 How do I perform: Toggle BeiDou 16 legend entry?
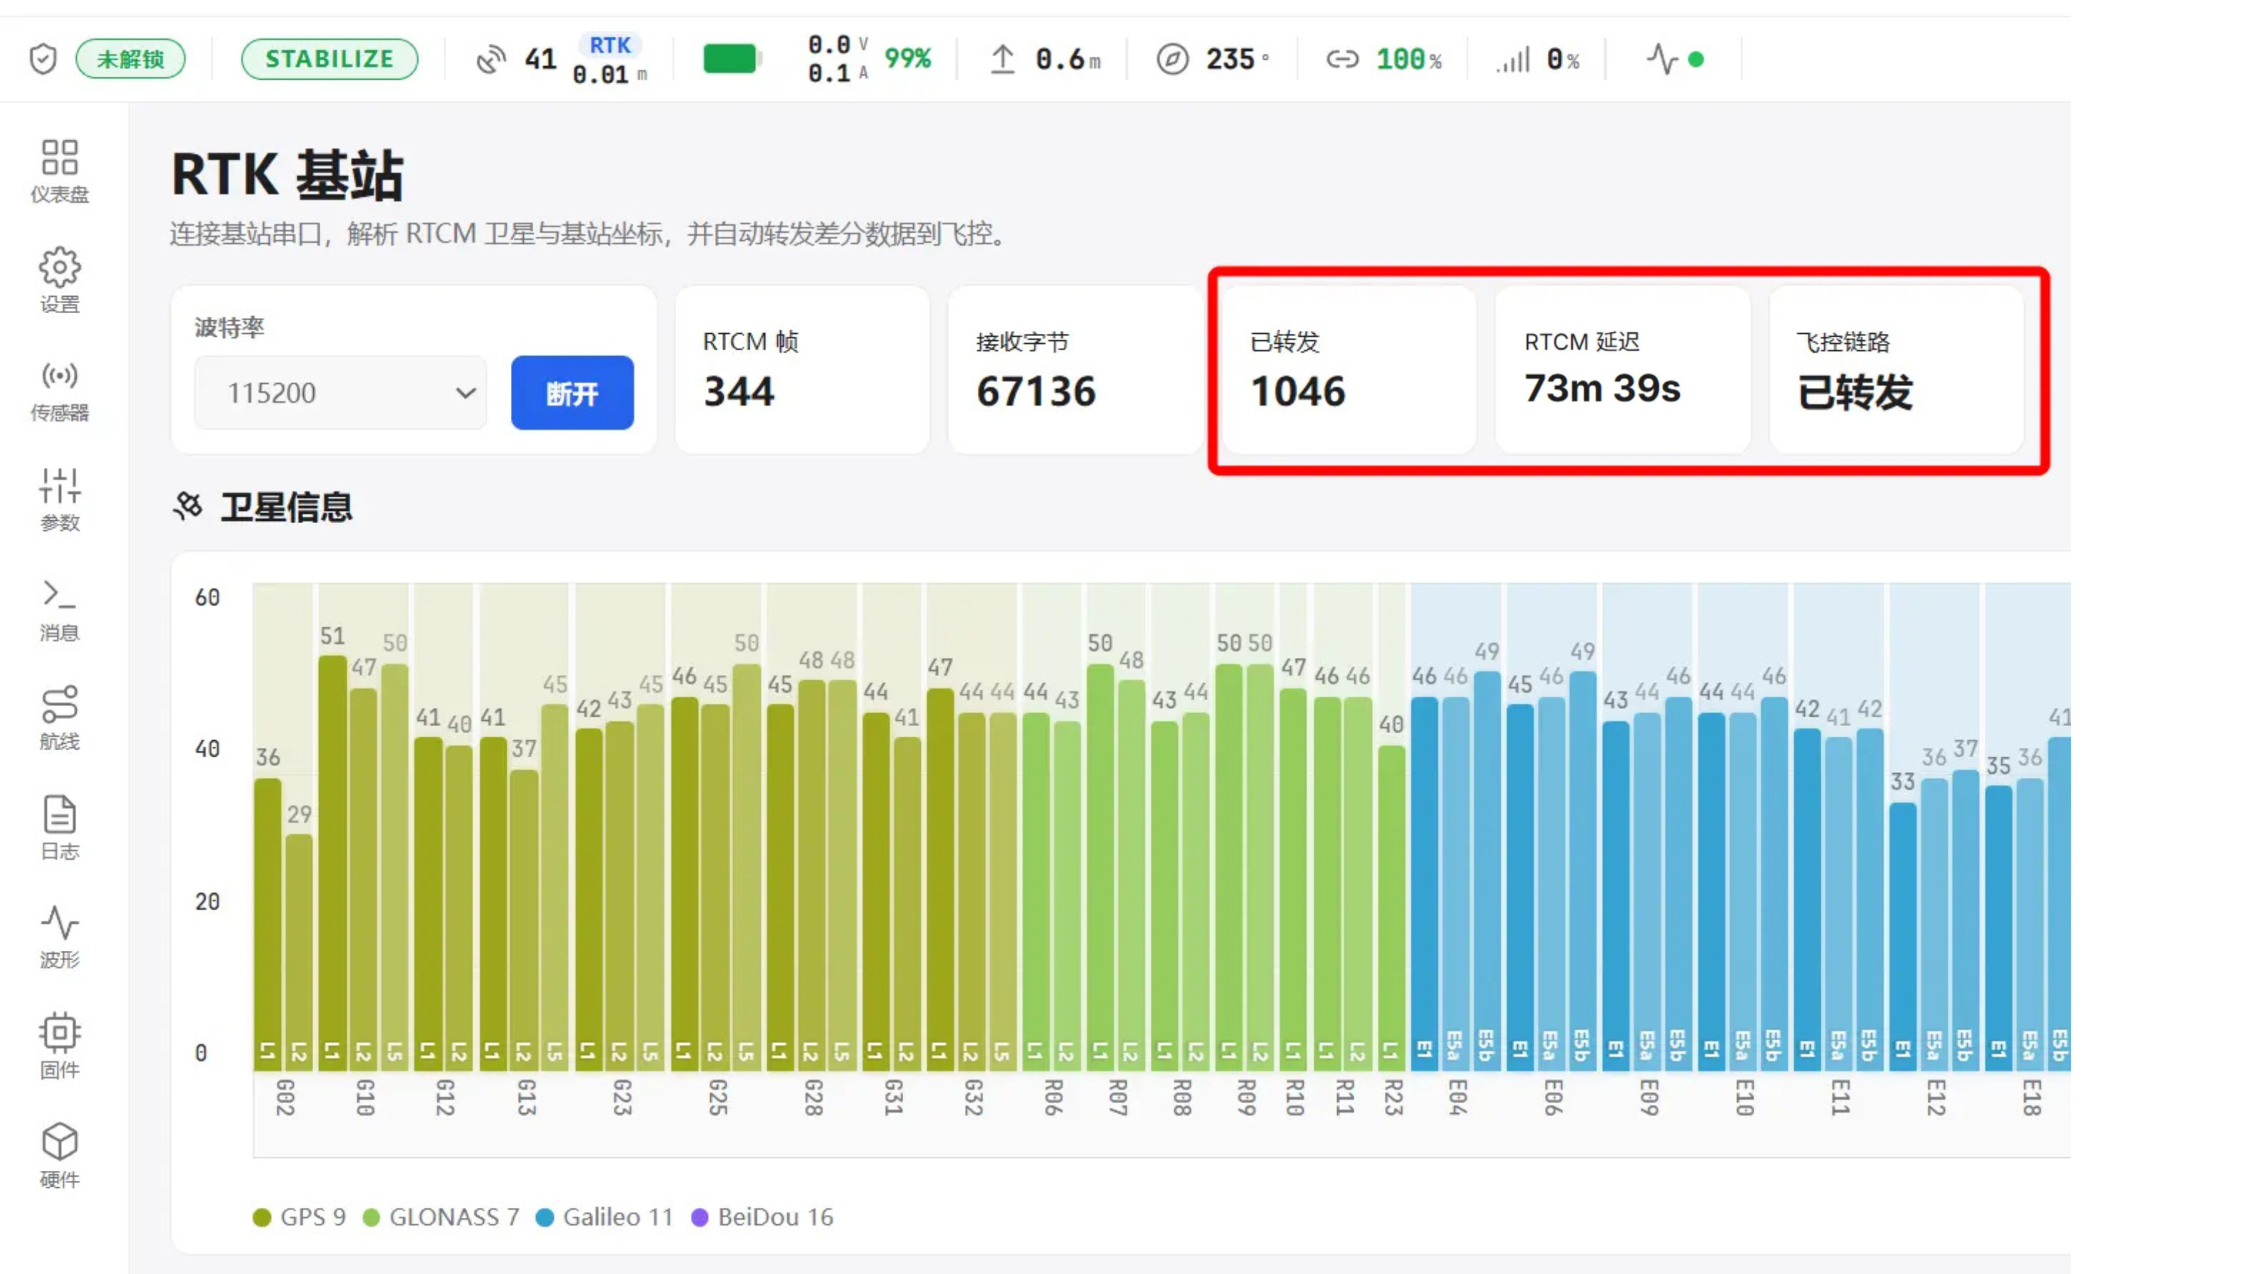[762, 1217]
